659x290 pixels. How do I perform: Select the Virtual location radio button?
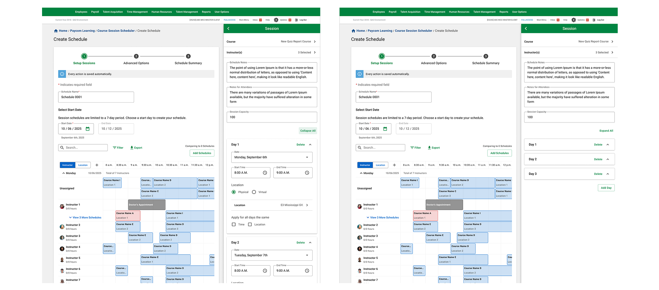pos(254,192)
